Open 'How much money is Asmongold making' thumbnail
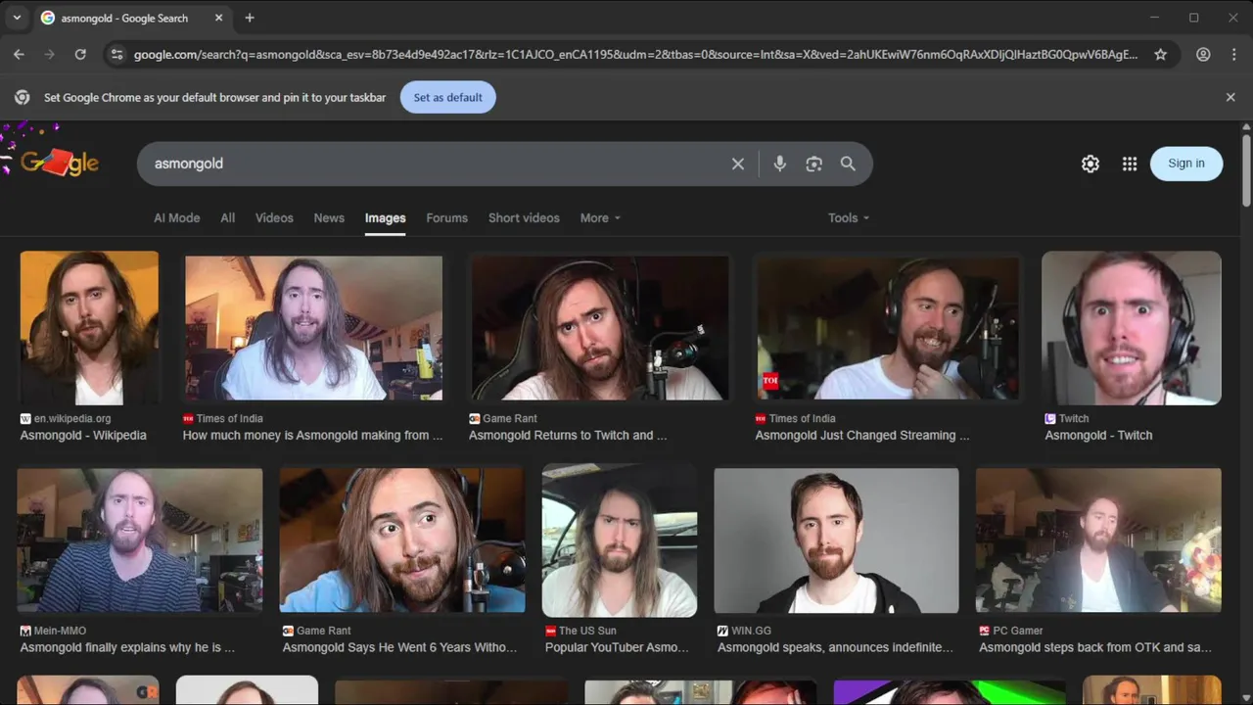Screen dimensions: 1253x705 pyautogui.click(x=313, y=328)
